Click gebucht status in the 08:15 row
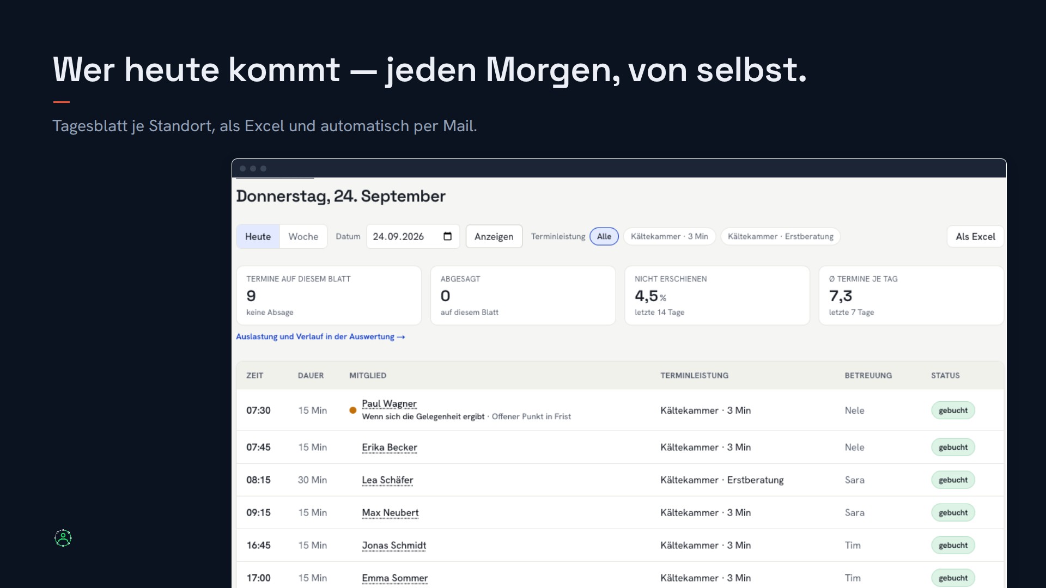Image resolution: width=1046 pixels, height=588 pixels. (x=953, y=480)
